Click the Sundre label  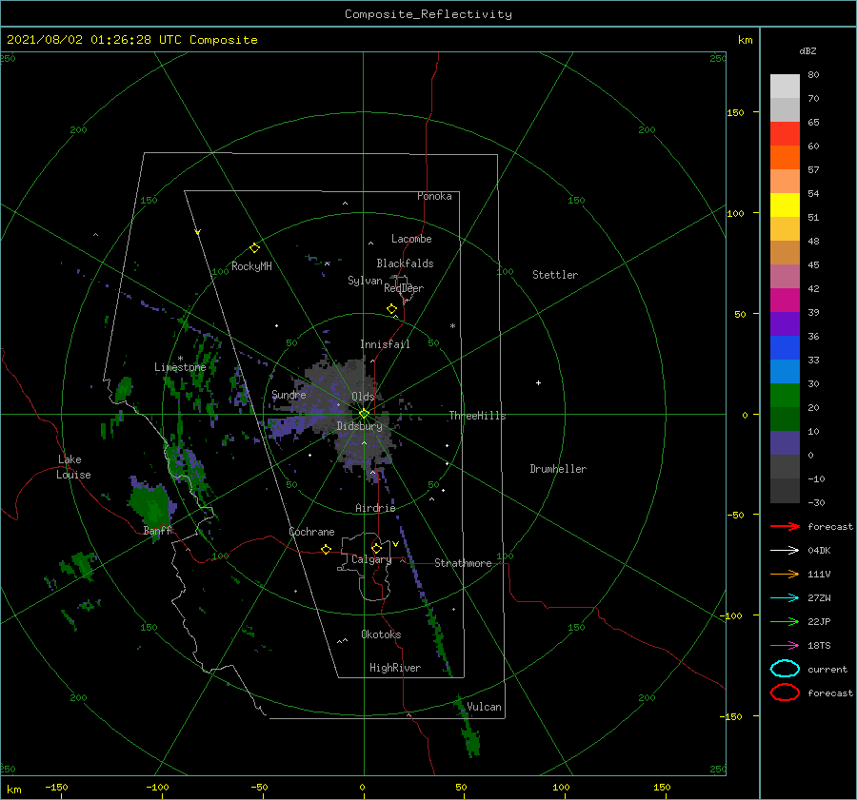coord(289,394)
